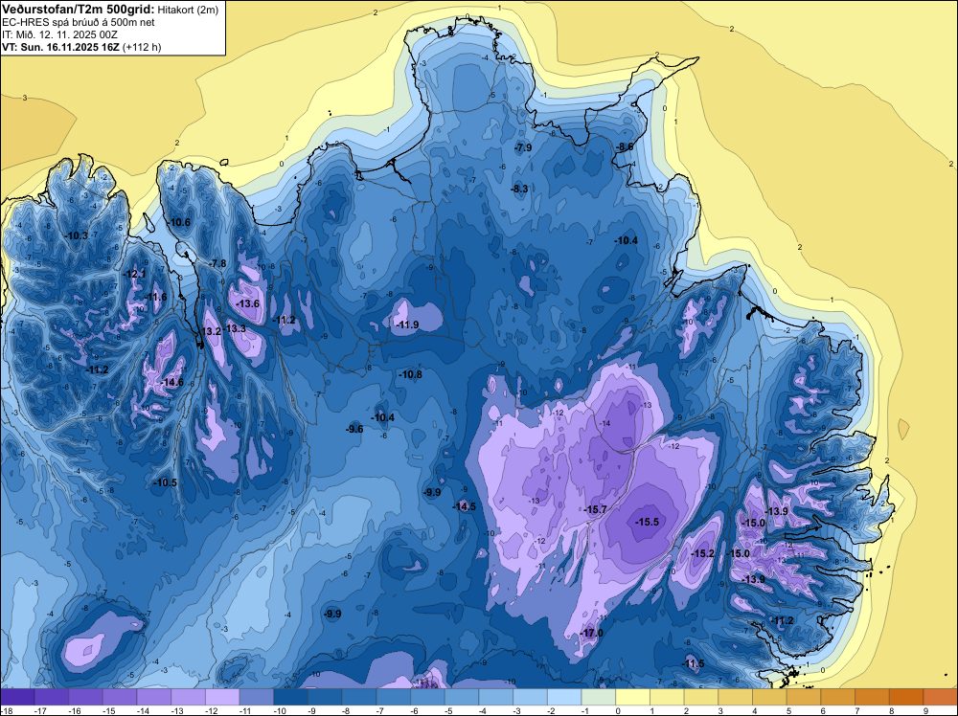
Task: Click the -10.8 temperature label
Action: click(x=410, y=374)
